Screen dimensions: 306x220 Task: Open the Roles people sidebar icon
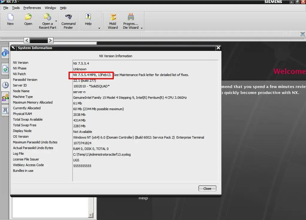point(5,98)
